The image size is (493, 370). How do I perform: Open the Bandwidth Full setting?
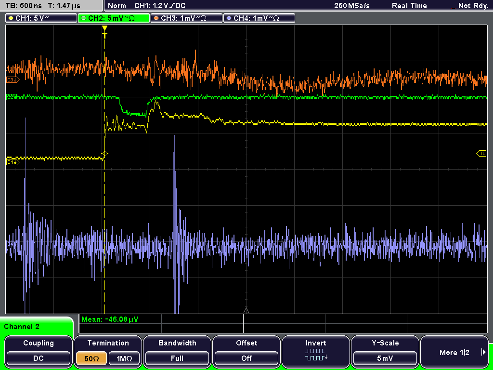click(x=177, y=358)
